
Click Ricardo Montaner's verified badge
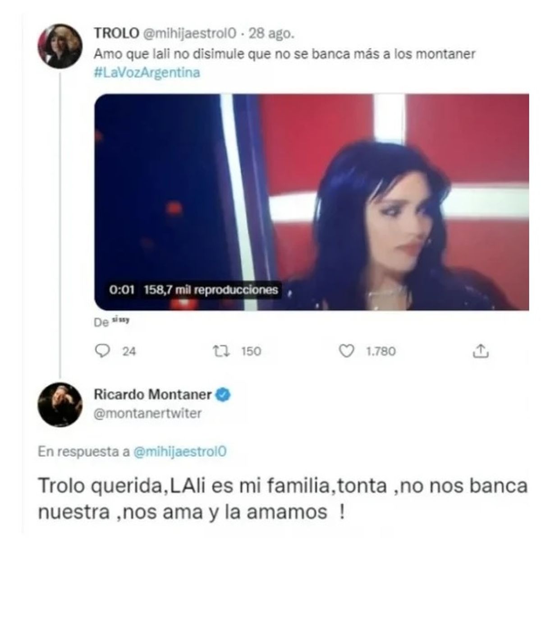[223, 395]
